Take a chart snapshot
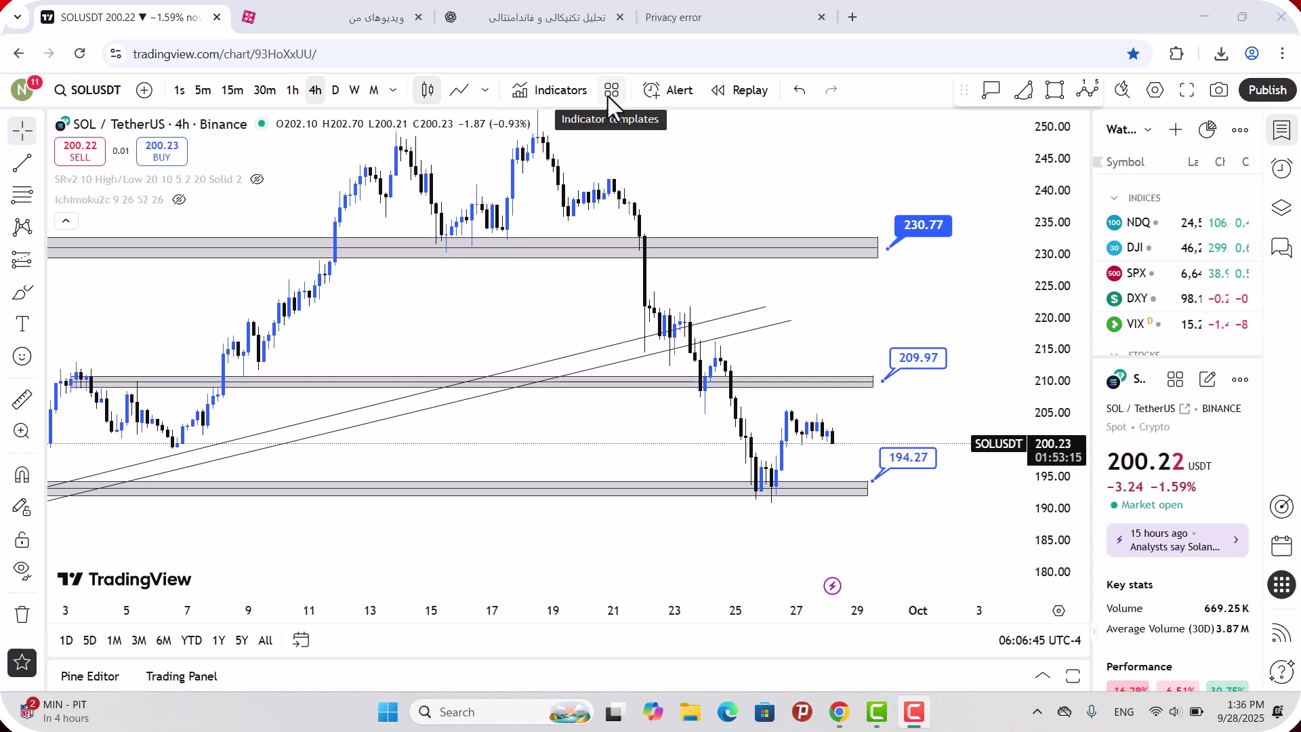Viewport: 1301px width, 732px height. pos(1219,90)
